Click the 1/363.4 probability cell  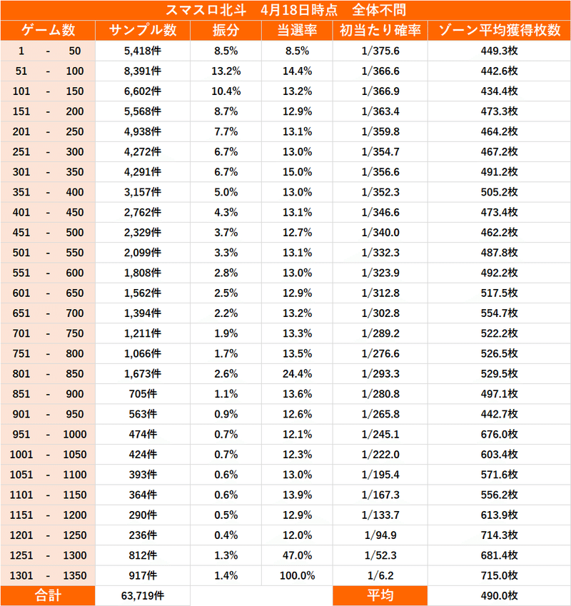[380, 111]
